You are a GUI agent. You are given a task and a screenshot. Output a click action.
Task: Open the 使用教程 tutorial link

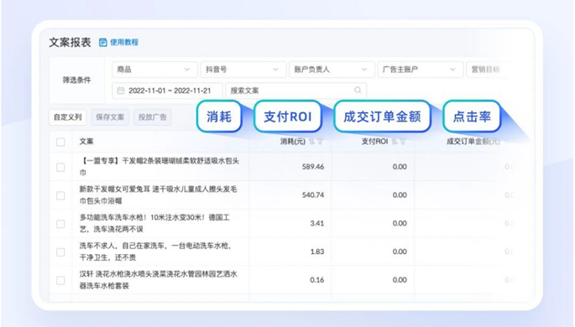124,43
